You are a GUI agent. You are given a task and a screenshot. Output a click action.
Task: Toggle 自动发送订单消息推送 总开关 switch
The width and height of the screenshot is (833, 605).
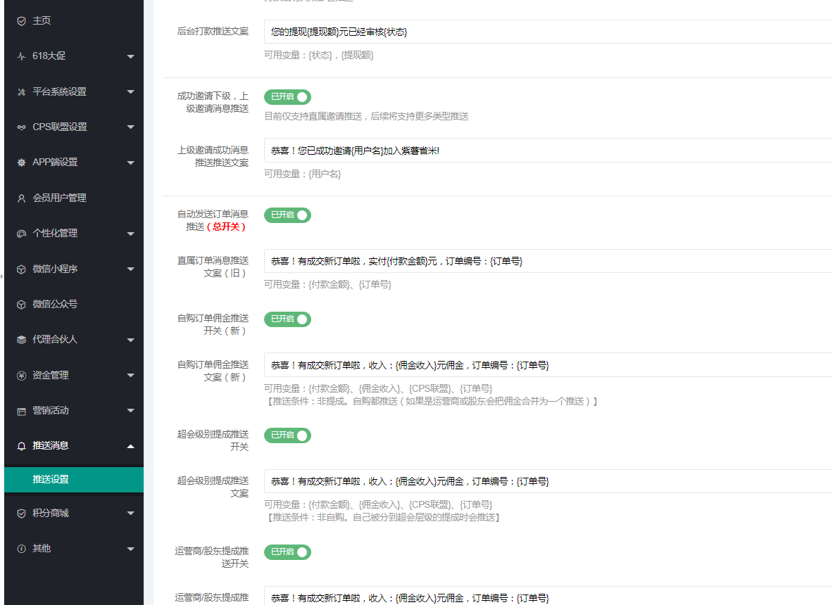click(287, 215)
